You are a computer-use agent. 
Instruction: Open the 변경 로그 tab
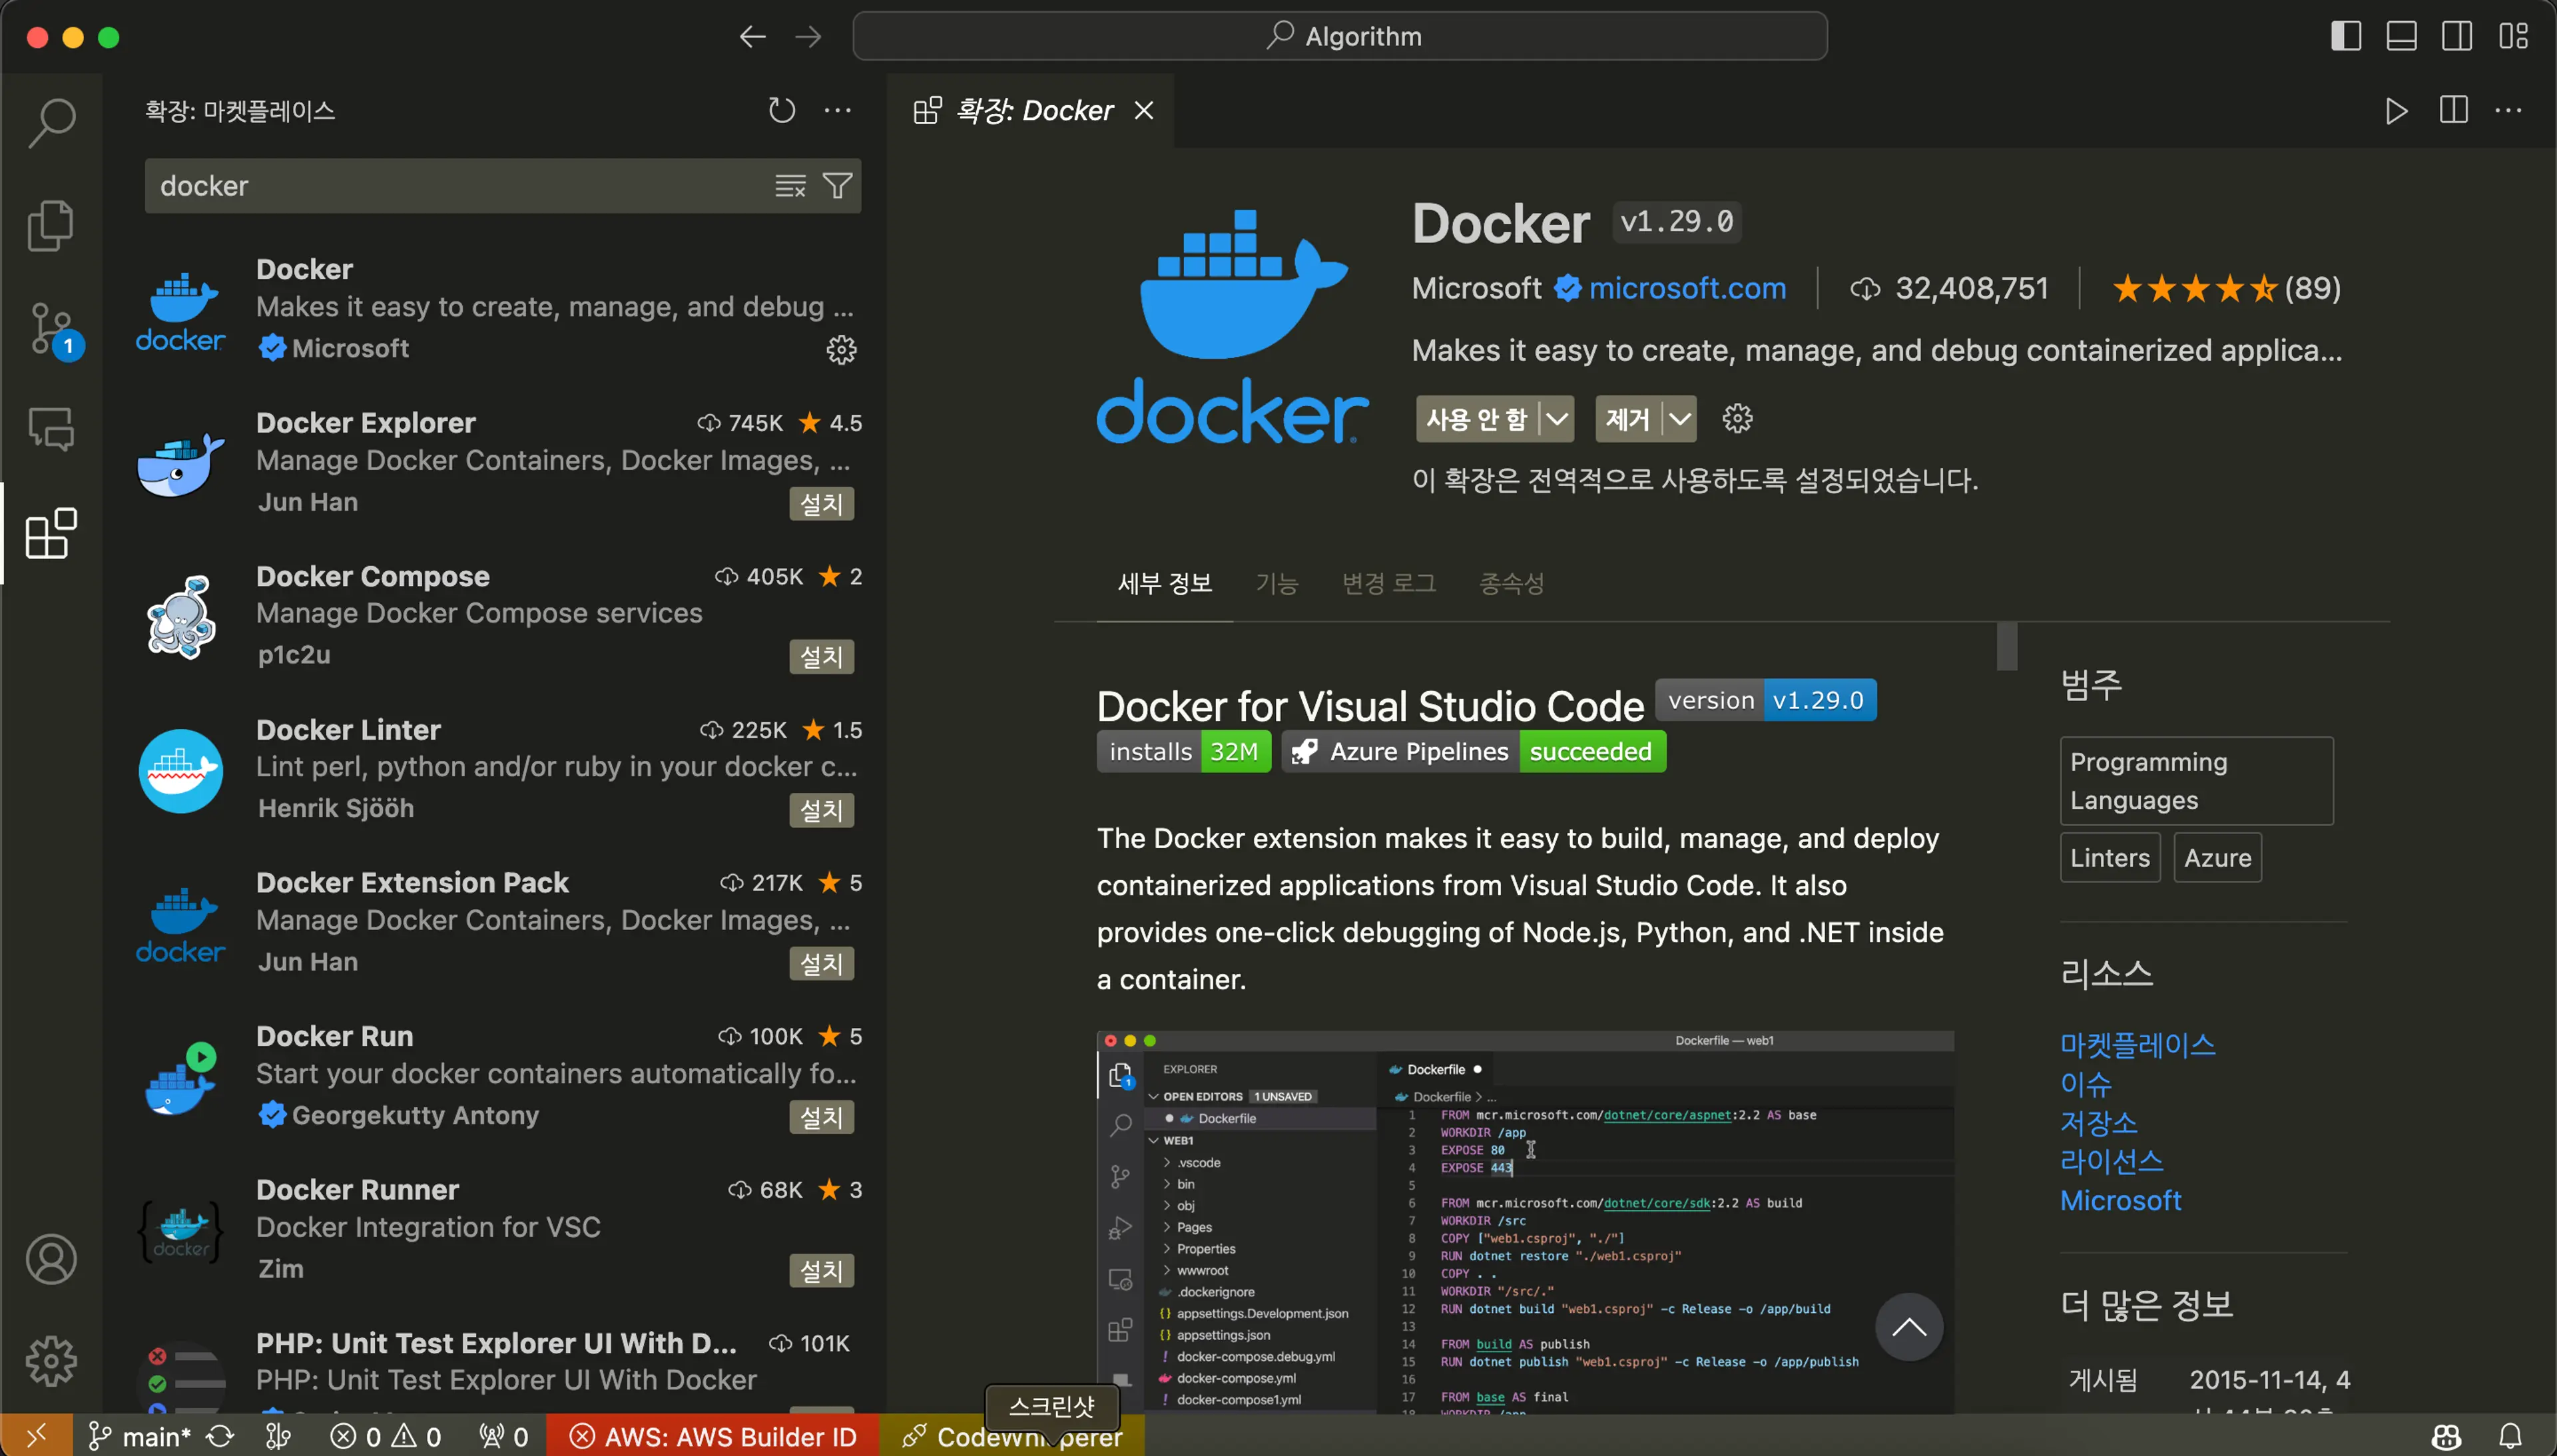[1389, 583]
